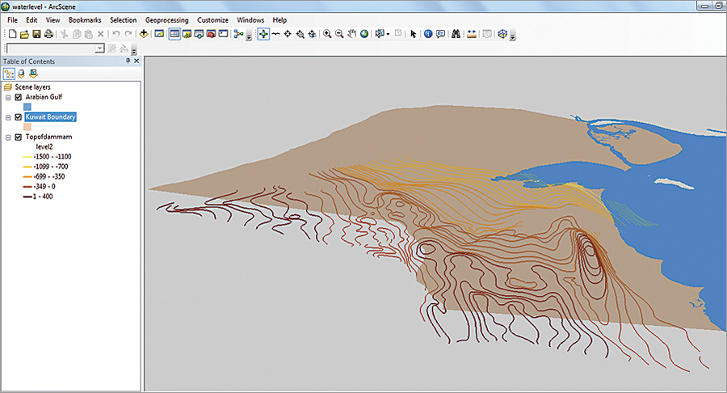Switch to List By Drawing Order view
The height and width of the screenshot is (393, 727).
click(9, 74)
